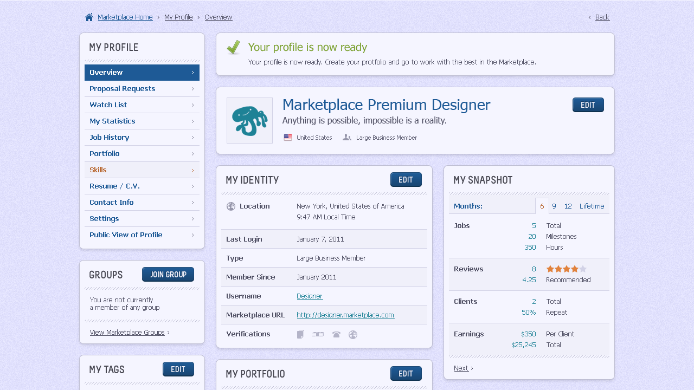Click the website verification globe icon
The height and width of the screenshot is (390, 694).
pyautogui.click(x=353, y=334)
